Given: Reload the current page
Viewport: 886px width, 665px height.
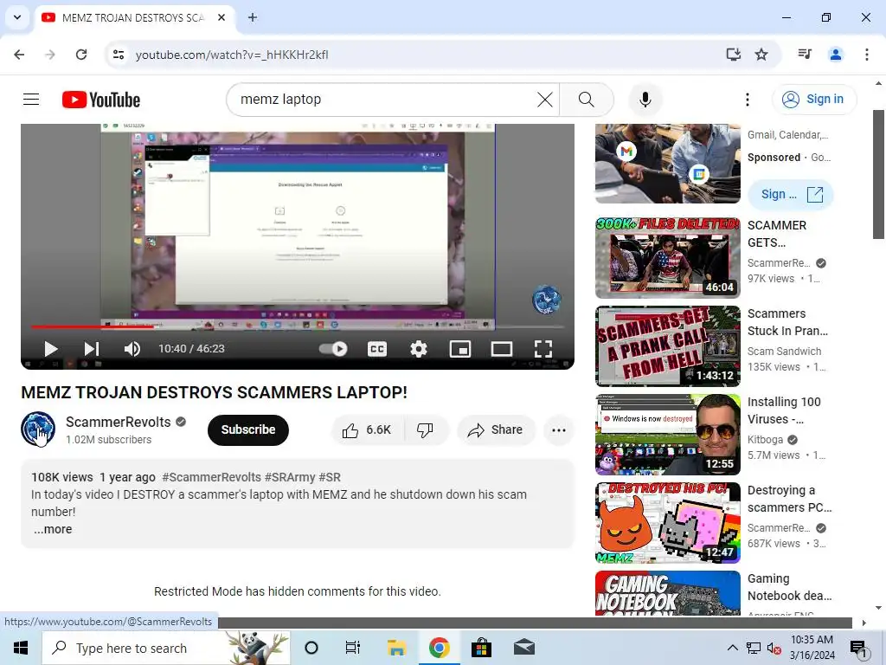Looking at the screenshot, I should 81,55.
